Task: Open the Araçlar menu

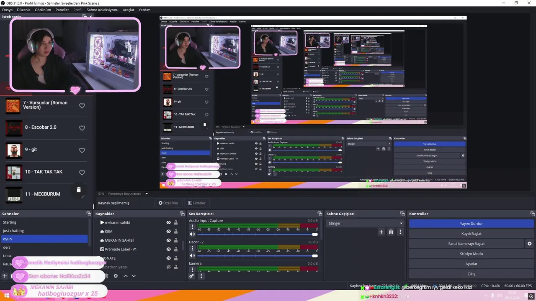Action: tap(129, 10)
